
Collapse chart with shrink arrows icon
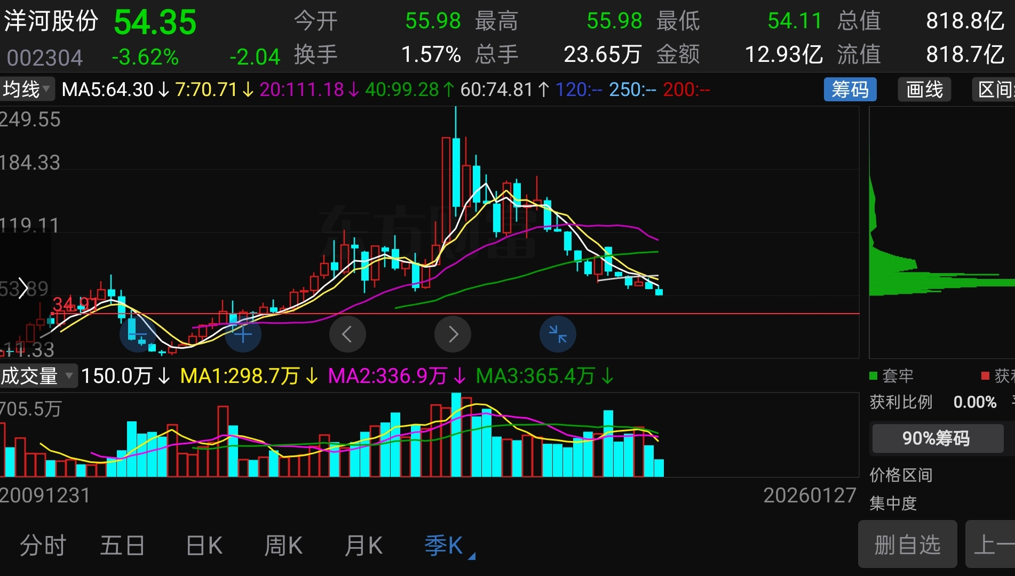point(558,334)
